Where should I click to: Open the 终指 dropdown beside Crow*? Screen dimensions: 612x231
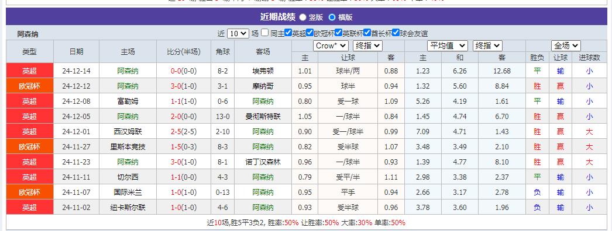pos(367,45)
